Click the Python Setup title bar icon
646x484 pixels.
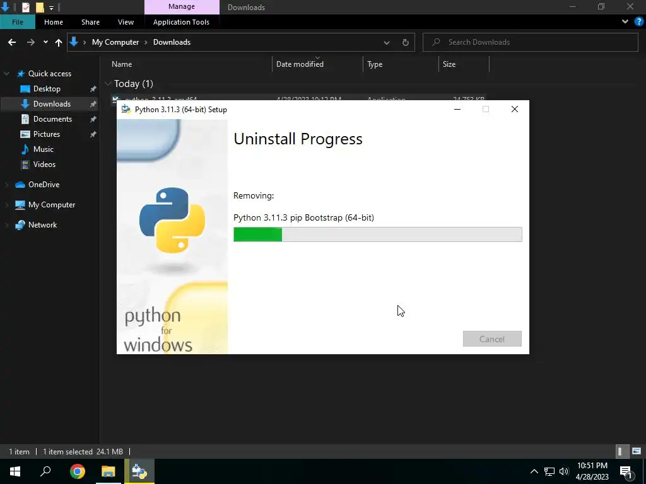click(126, 109)
